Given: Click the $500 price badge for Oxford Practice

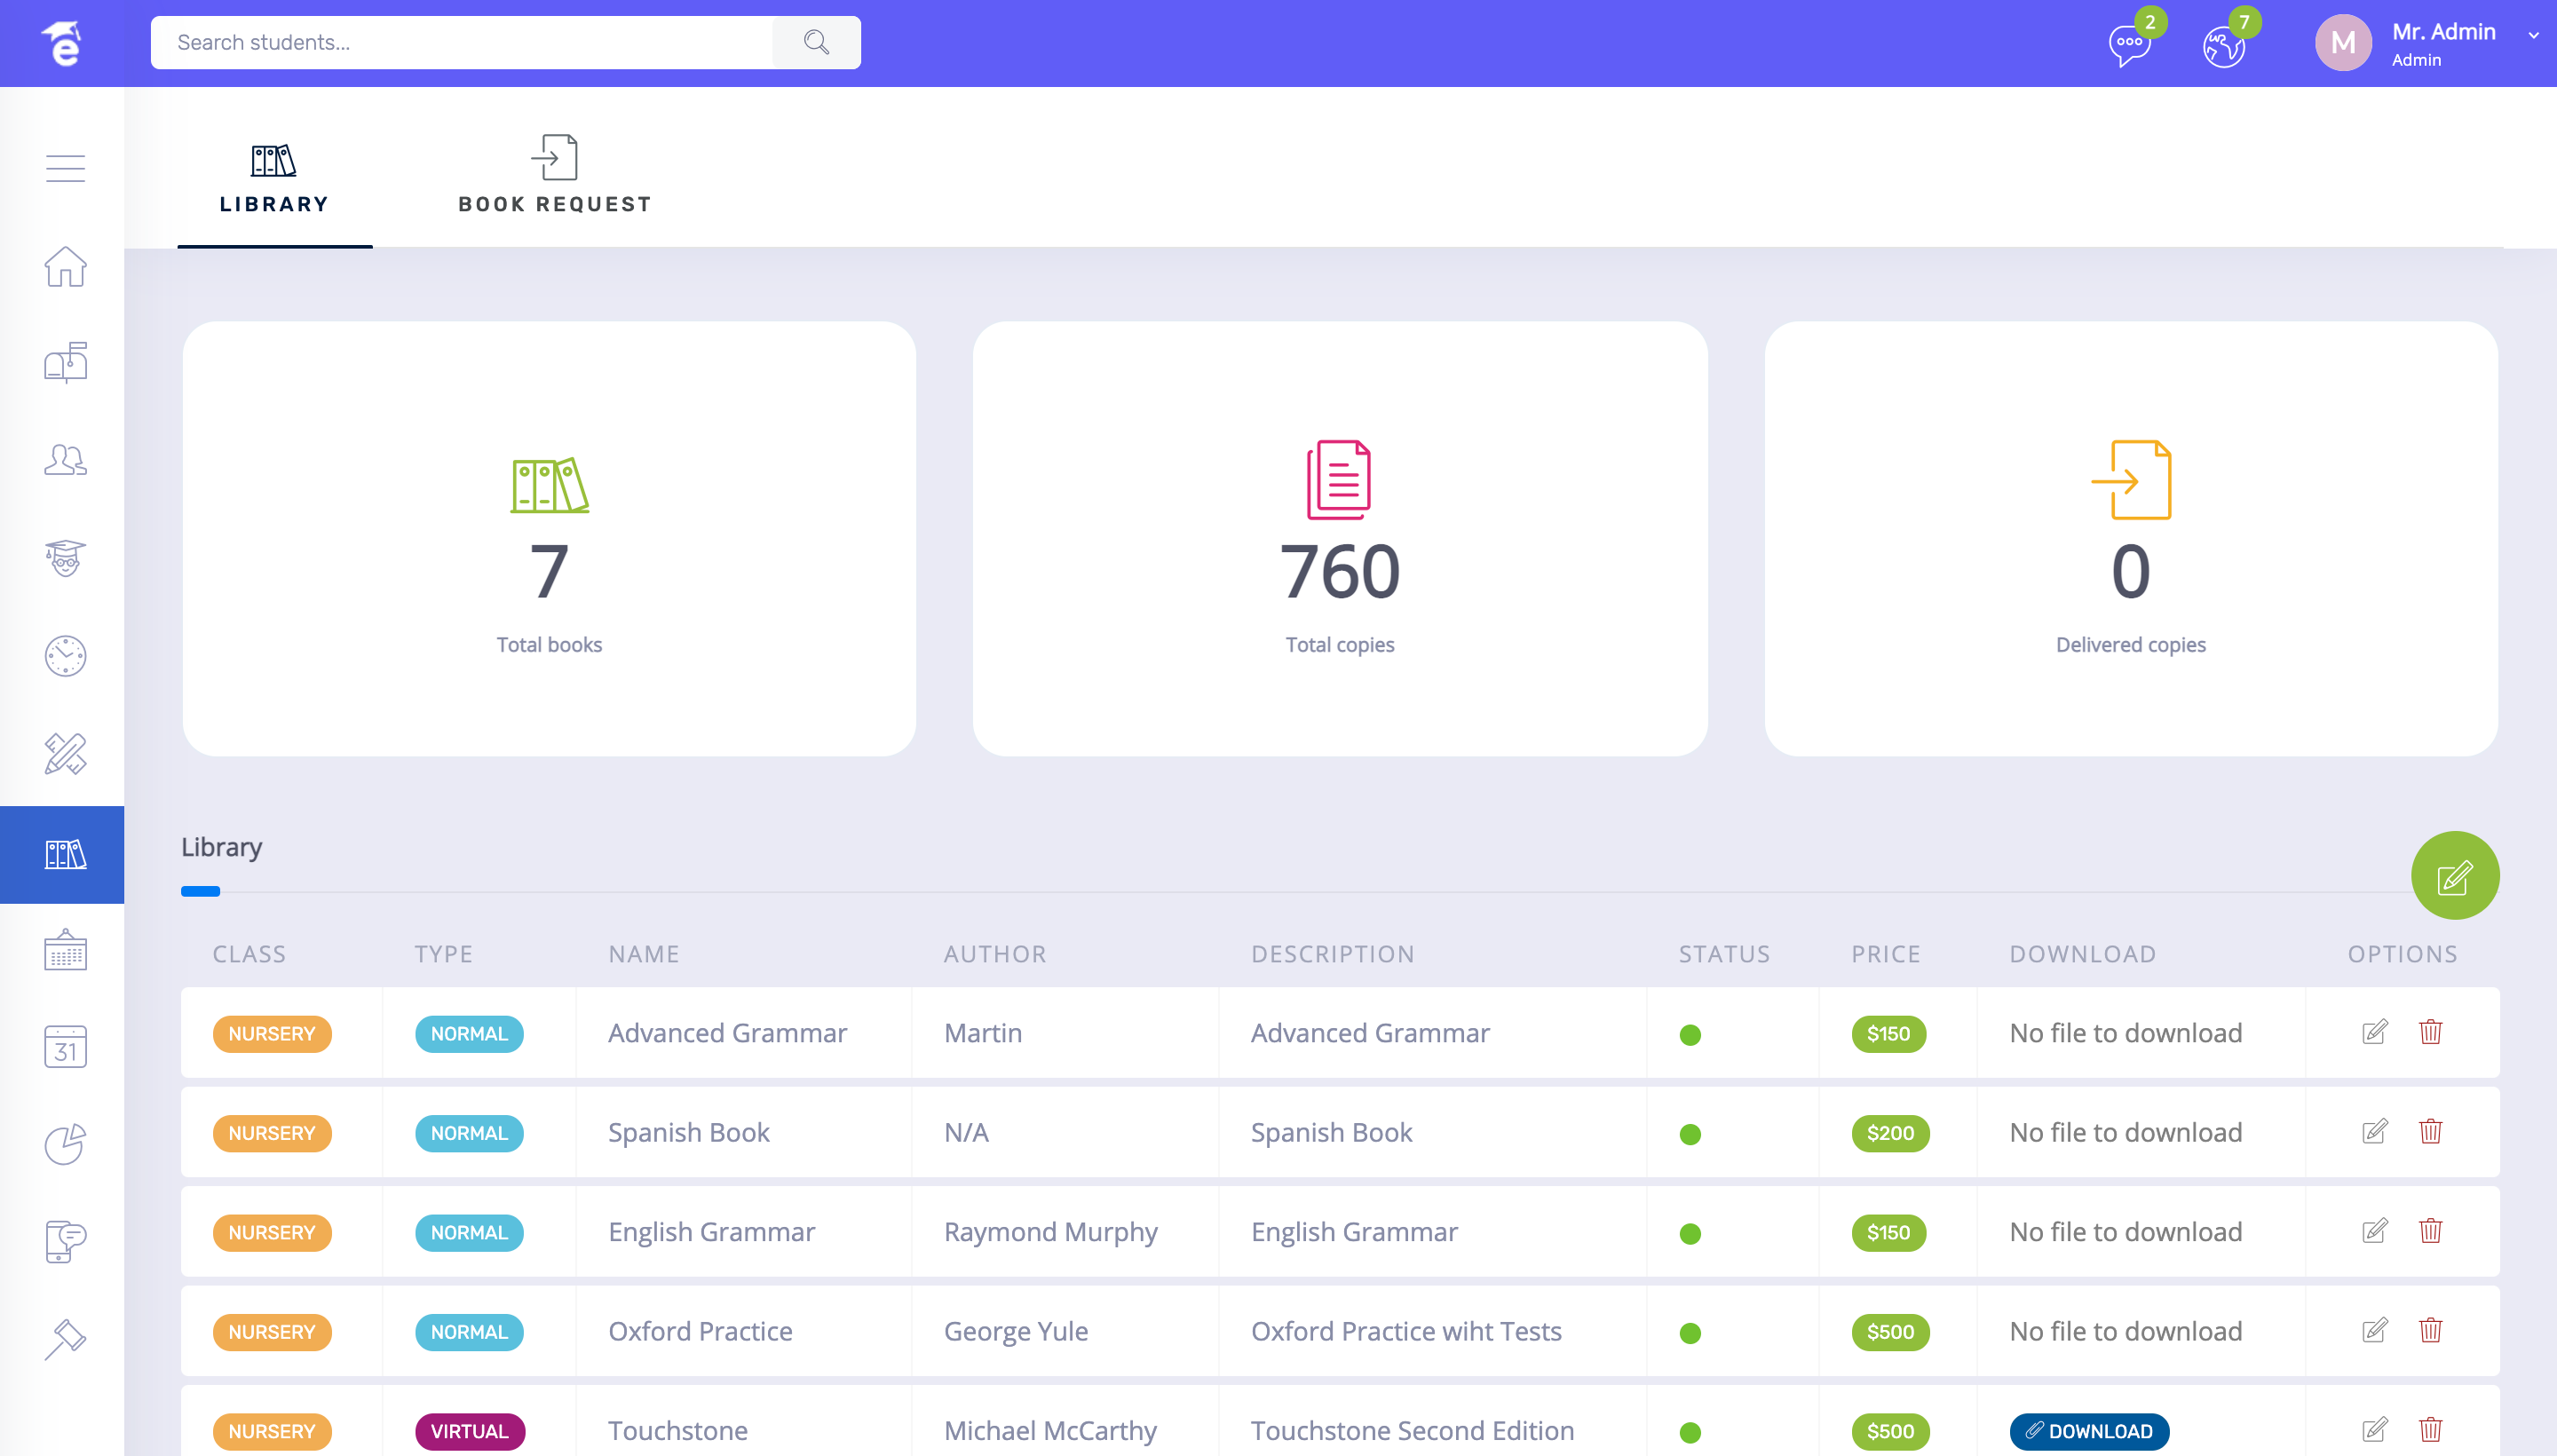Looking at the screenshot, I should coord(1890,1332).
